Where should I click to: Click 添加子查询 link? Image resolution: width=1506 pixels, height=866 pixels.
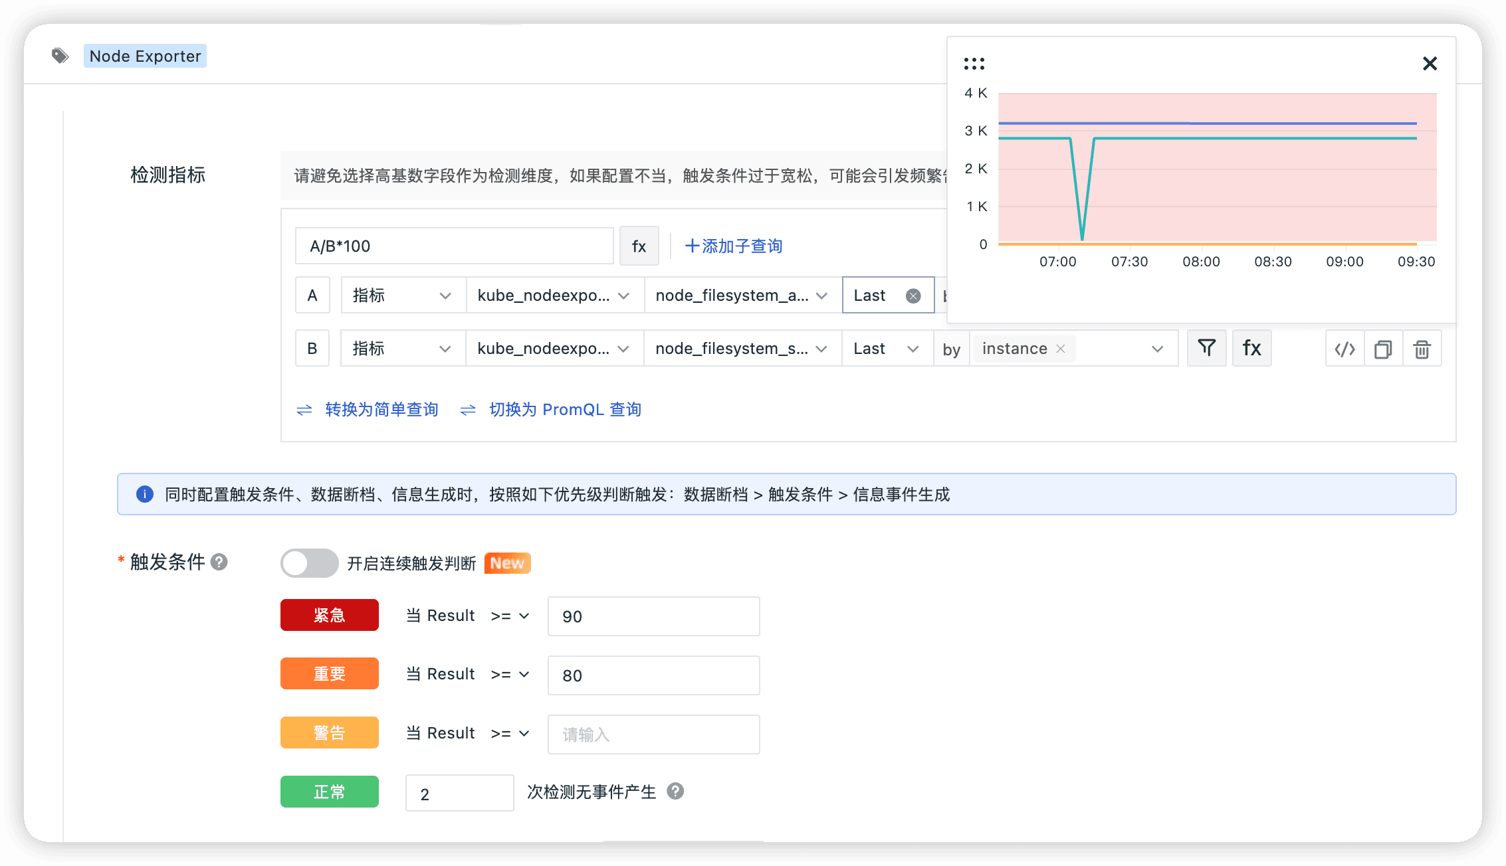[734, 246]
